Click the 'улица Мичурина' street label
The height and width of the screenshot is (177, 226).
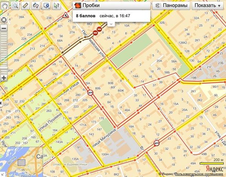tap(104, 138)
